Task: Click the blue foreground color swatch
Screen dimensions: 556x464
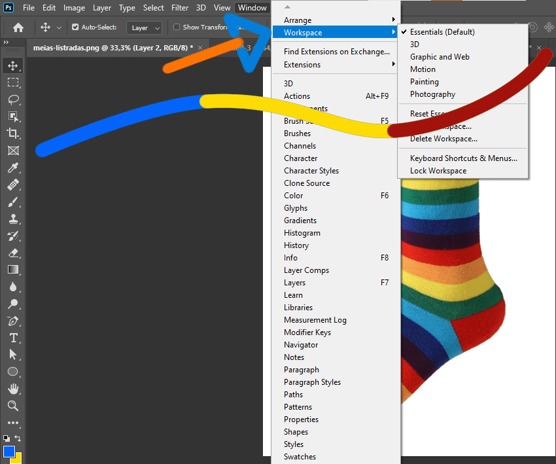Action: point(9,452)
